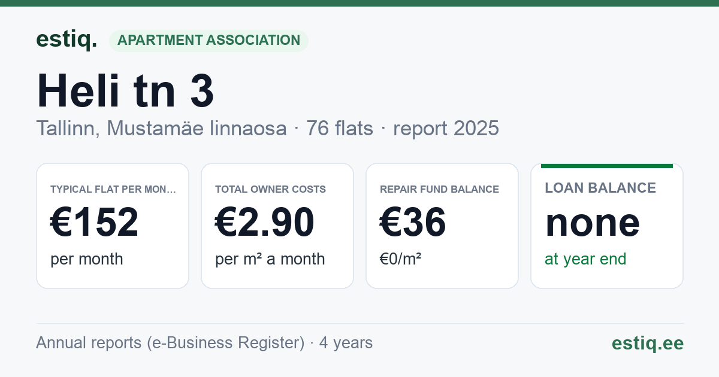Click the REPAIR FUND BALANCE label
The height and width of the screenshot is (377, 719).
click(x=439, y=189)
